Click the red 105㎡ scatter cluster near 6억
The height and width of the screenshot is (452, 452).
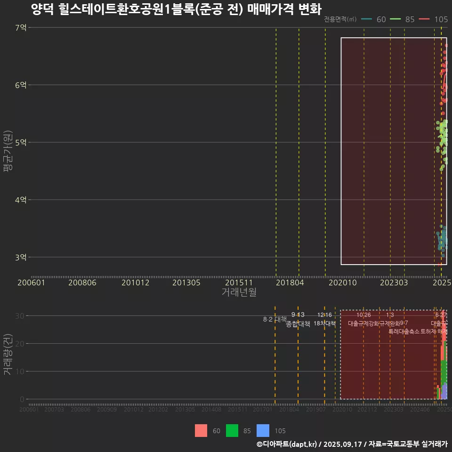[x=444, y=79]
